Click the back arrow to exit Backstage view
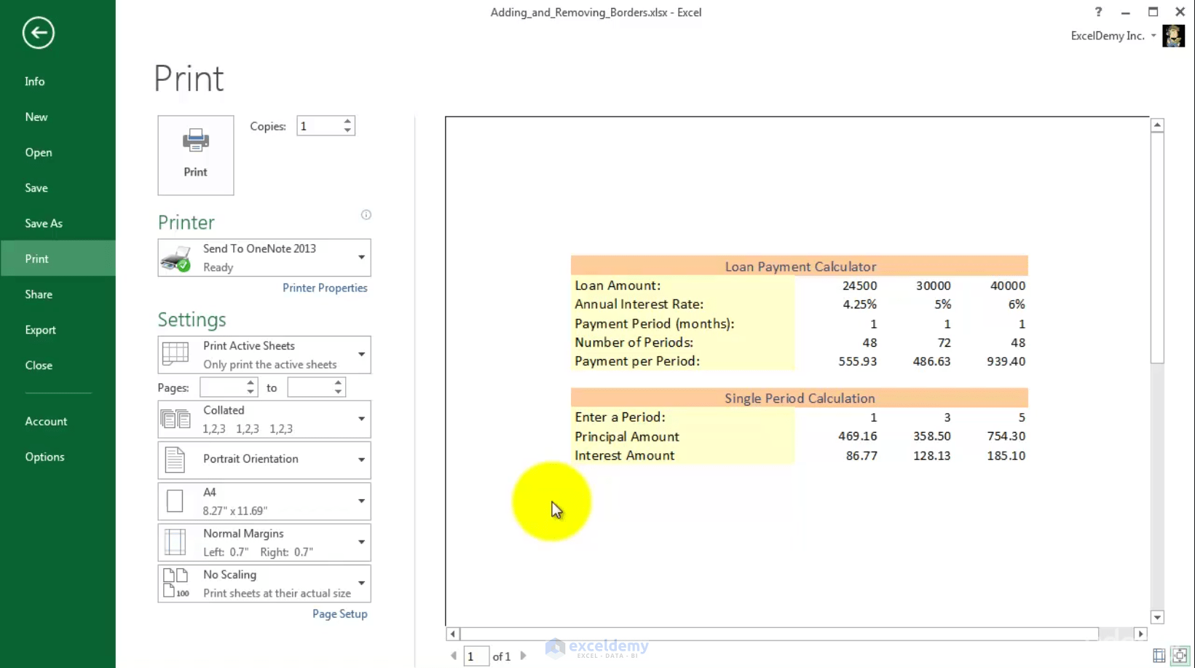This screenshot has width=1195, height=668. [x=38, y=32]
